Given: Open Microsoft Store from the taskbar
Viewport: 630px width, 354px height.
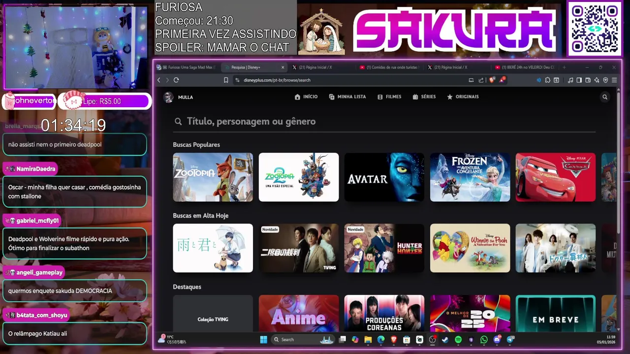Looking at the screenshot, I should tap(407, 339).
